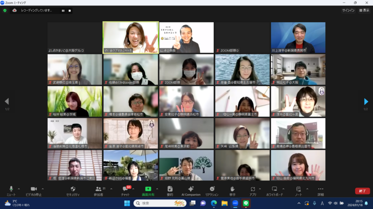
Task: Open AI Companion in toolbar
Action: pyautogui.click(x=191, y=189)
